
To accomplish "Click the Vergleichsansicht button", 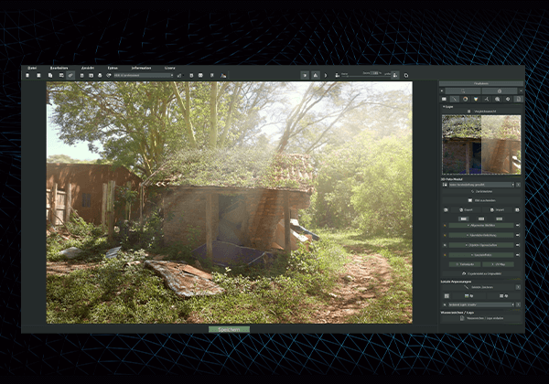I will click(x=480, y=112).
